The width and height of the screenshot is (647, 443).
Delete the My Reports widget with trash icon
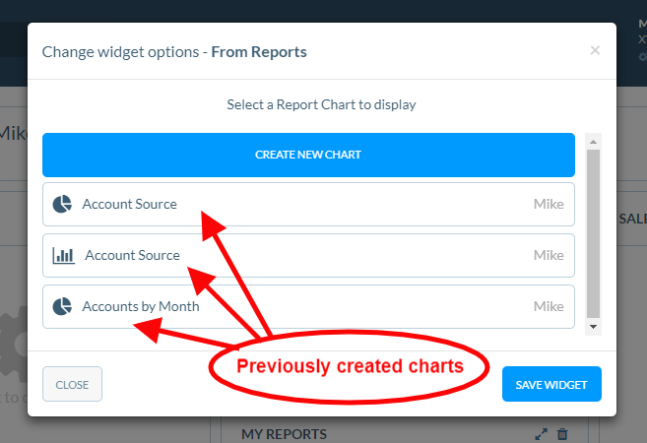tap(562, 433)
